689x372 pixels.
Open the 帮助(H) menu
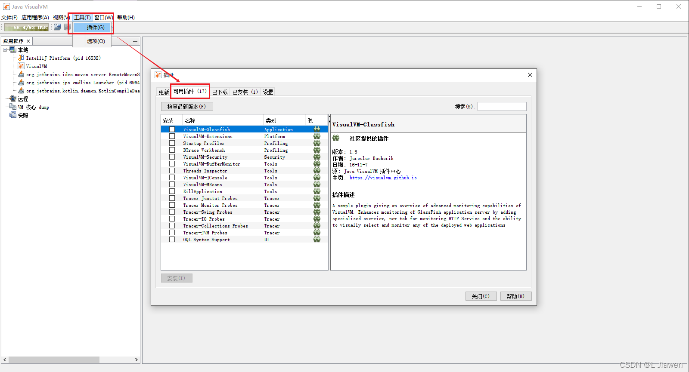[x=126, y=17]
